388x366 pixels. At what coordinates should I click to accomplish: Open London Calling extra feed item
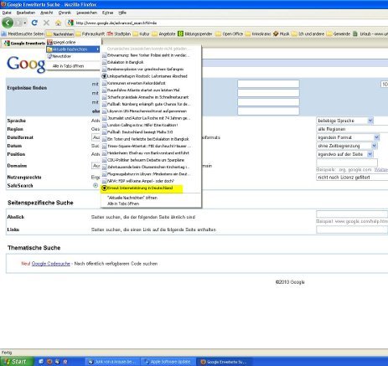point(151,125)
